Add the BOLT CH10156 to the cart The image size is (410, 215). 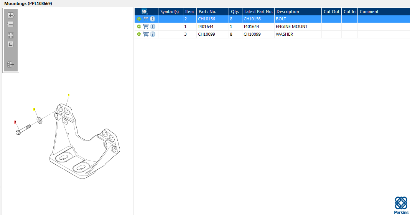146,19
